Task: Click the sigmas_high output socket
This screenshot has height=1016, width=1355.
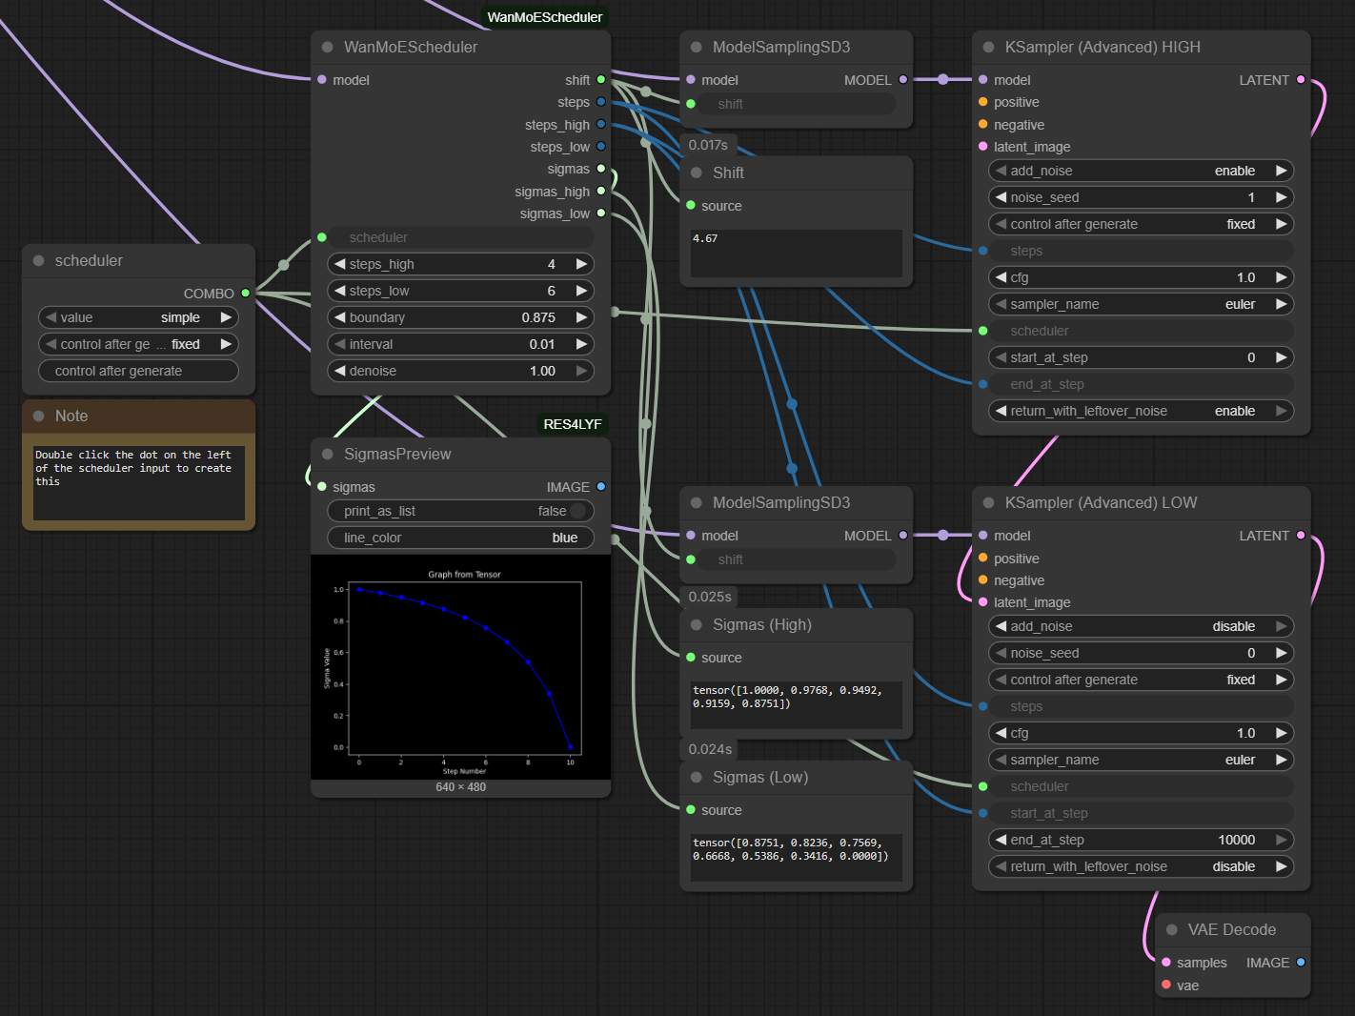Action: [601, 191]
